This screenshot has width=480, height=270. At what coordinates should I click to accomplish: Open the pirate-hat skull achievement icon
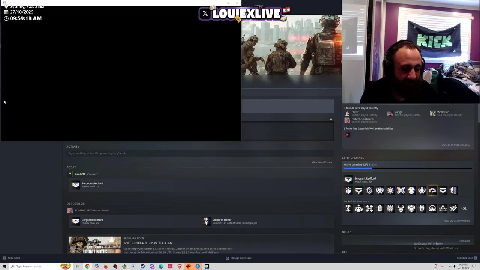(x=411, y=190)
